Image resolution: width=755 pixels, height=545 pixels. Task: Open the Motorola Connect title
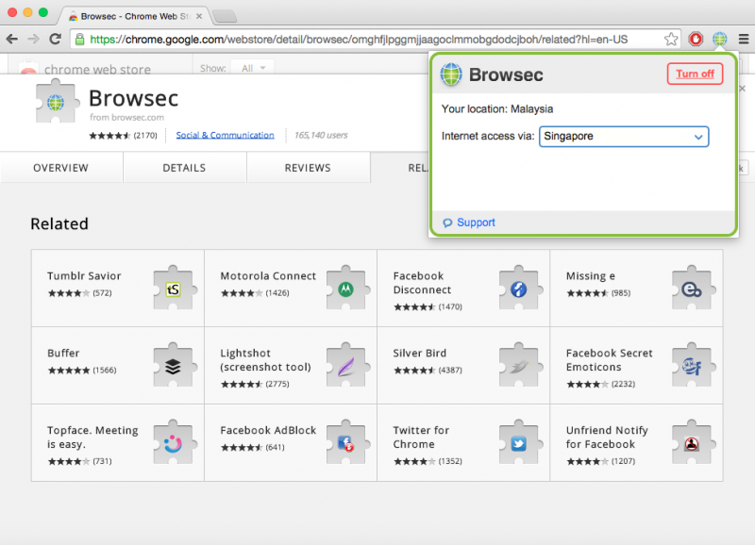[268, 275]
